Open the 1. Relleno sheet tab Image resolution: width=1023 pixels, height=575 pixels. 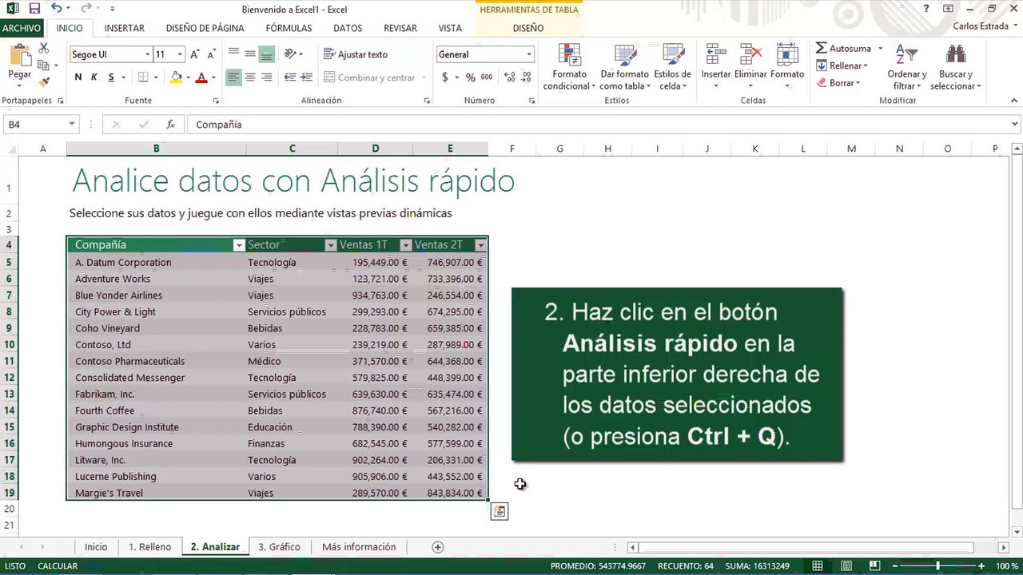(149, 547)
